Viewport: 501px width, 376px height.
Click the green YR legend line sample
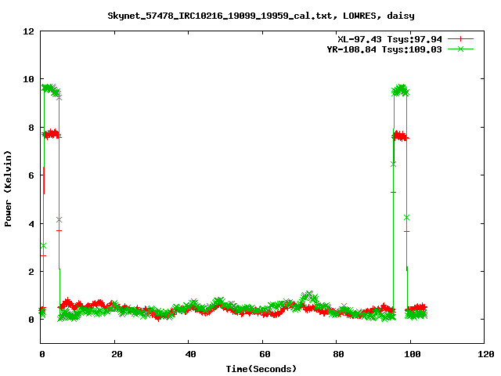click(460, 49)
